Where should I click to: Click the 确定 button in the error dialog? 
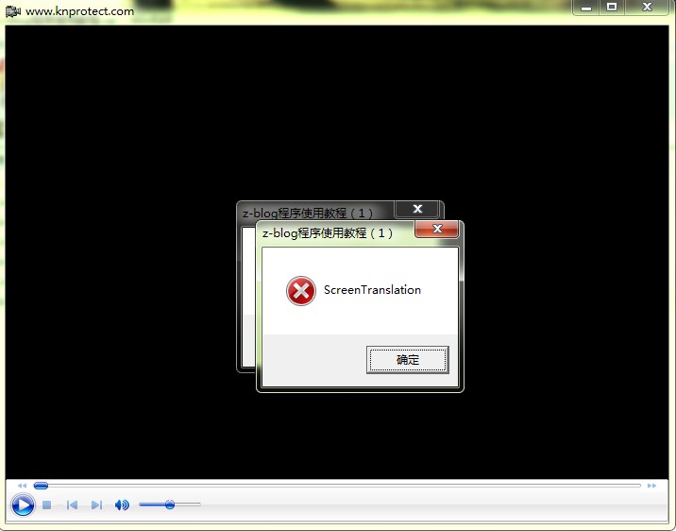[408, 360]
